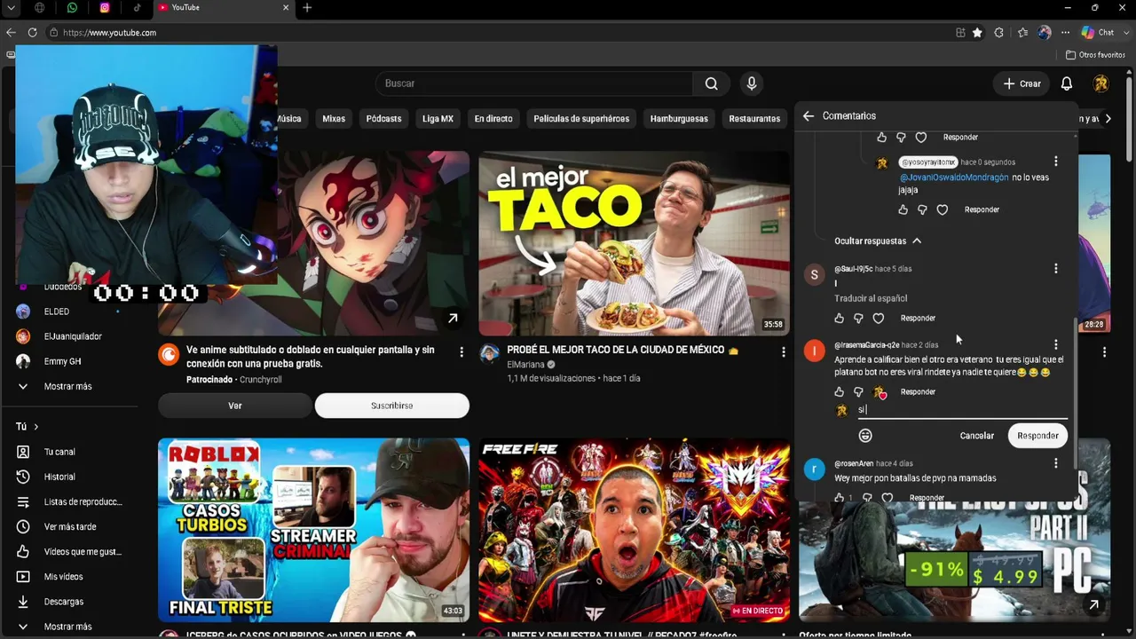
Task: Open the ElMariana channel link
Action: pyautogui.click(x=525, y=365)
